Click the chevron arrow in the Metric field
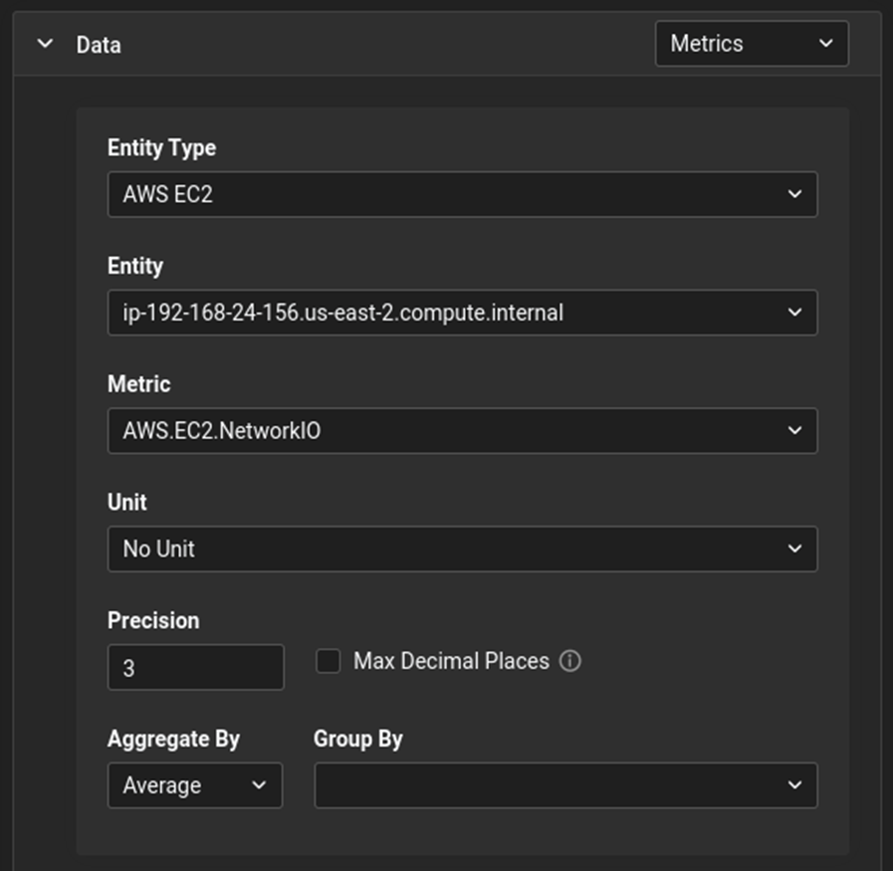This screenshot has height=871, width=893. 794,431
